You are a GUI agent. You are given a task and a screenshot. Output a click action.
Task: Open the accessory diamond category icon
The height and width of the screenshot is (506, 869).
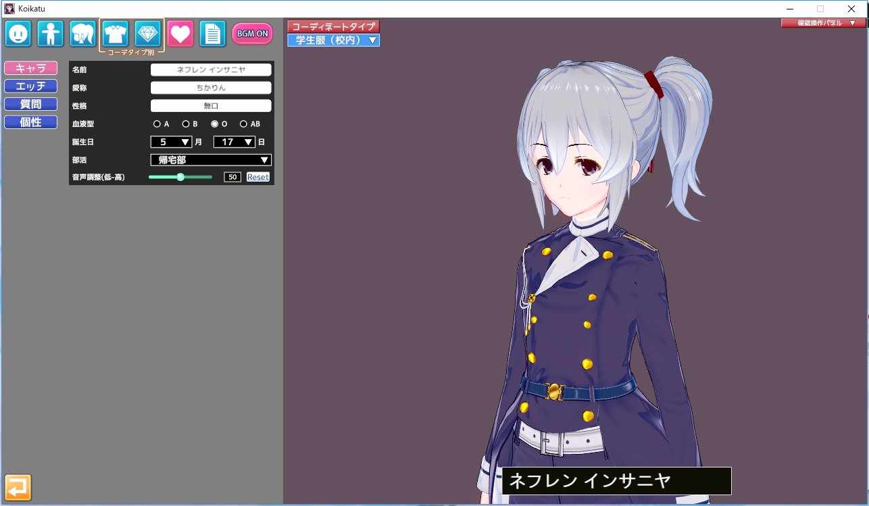(147, 33)
